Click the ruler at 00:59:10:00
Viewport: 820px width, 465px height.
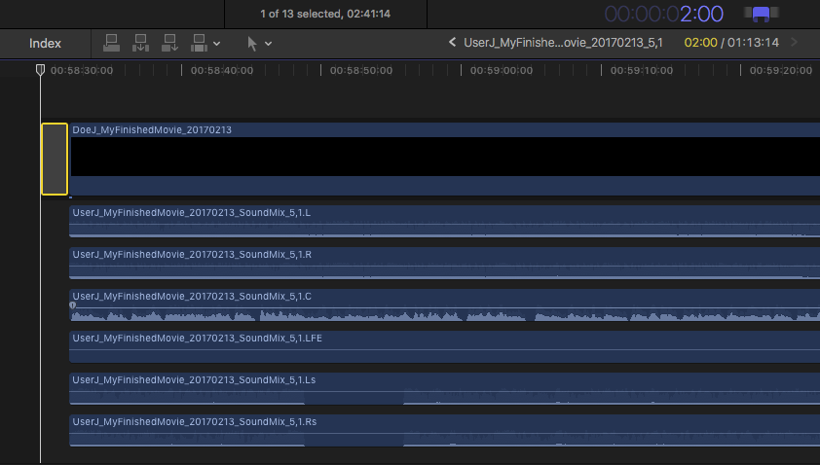pyautogui.click(x=642, y=71)
